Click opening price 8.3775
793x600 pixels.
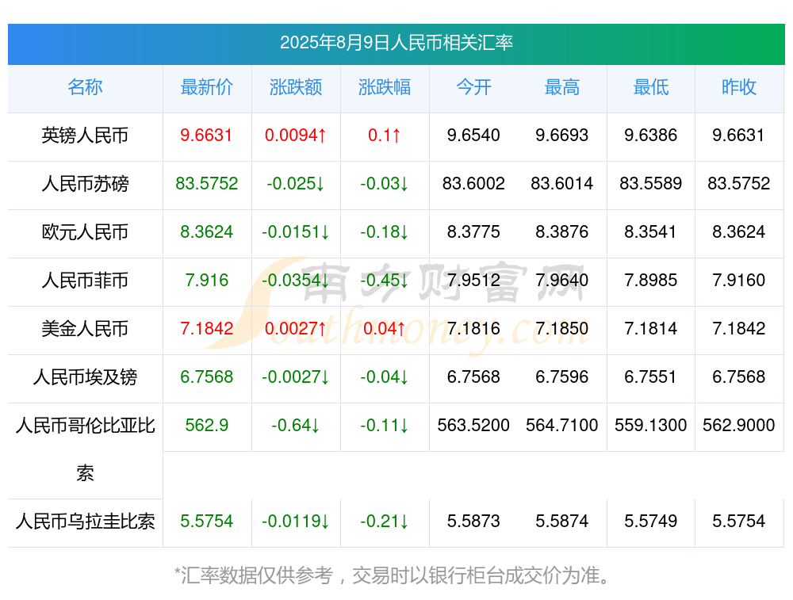click(x=473, y=232)
